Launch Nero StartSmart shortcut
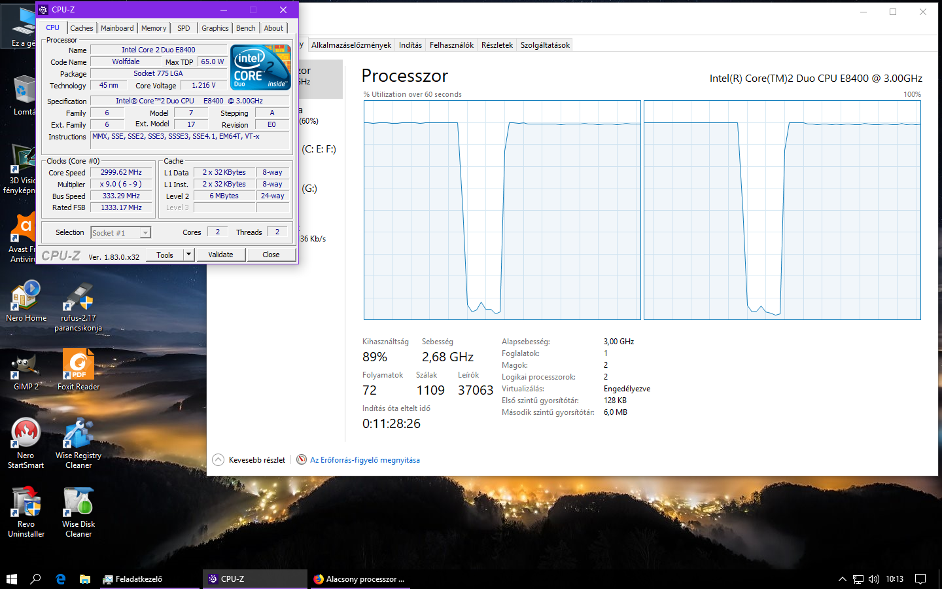The image size is (942, 589). pyautogui.click(x=26, y=444)
